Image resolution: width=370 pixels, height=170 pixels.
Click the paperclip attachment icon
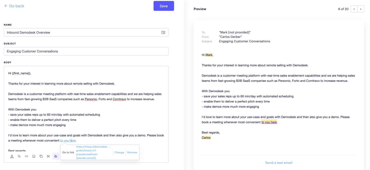click(19, 156)
